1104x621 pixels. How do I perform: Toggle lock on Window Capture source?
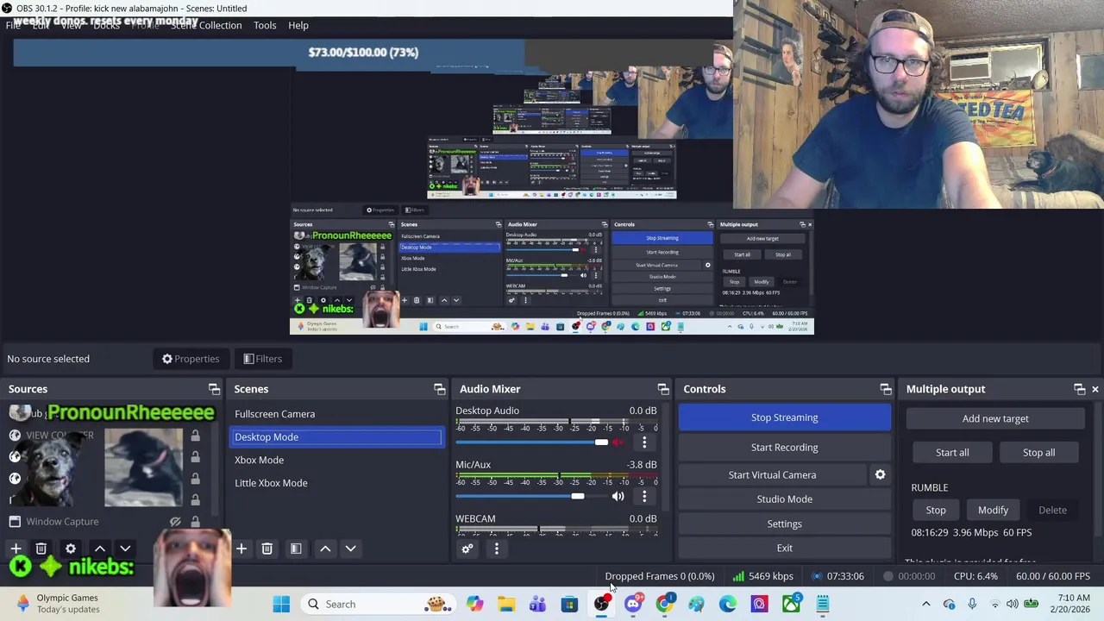[195, 522]
